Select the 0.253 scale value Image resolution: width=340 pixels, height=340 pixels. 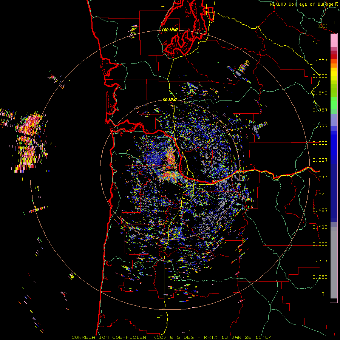(x=320, y=277)
